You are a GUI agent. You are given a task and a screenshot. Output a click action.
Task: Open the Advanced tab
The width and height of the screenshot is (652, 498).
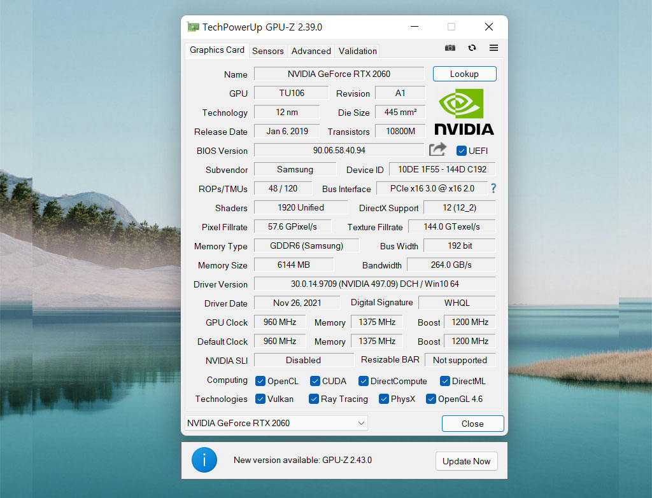[311, 51]
